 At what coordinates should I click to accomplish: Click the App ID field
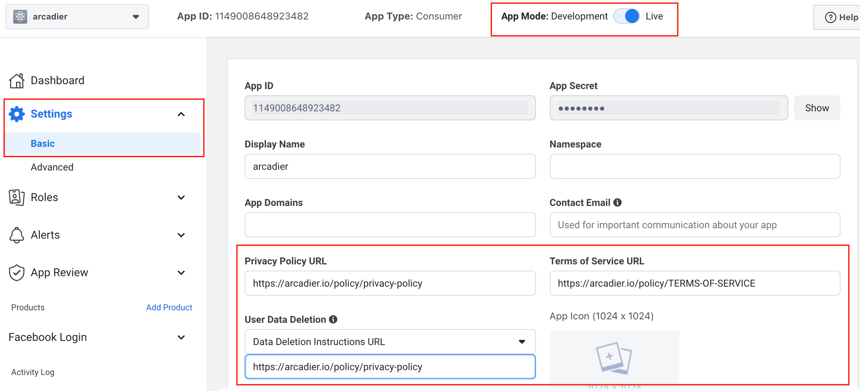coord(390,108)
